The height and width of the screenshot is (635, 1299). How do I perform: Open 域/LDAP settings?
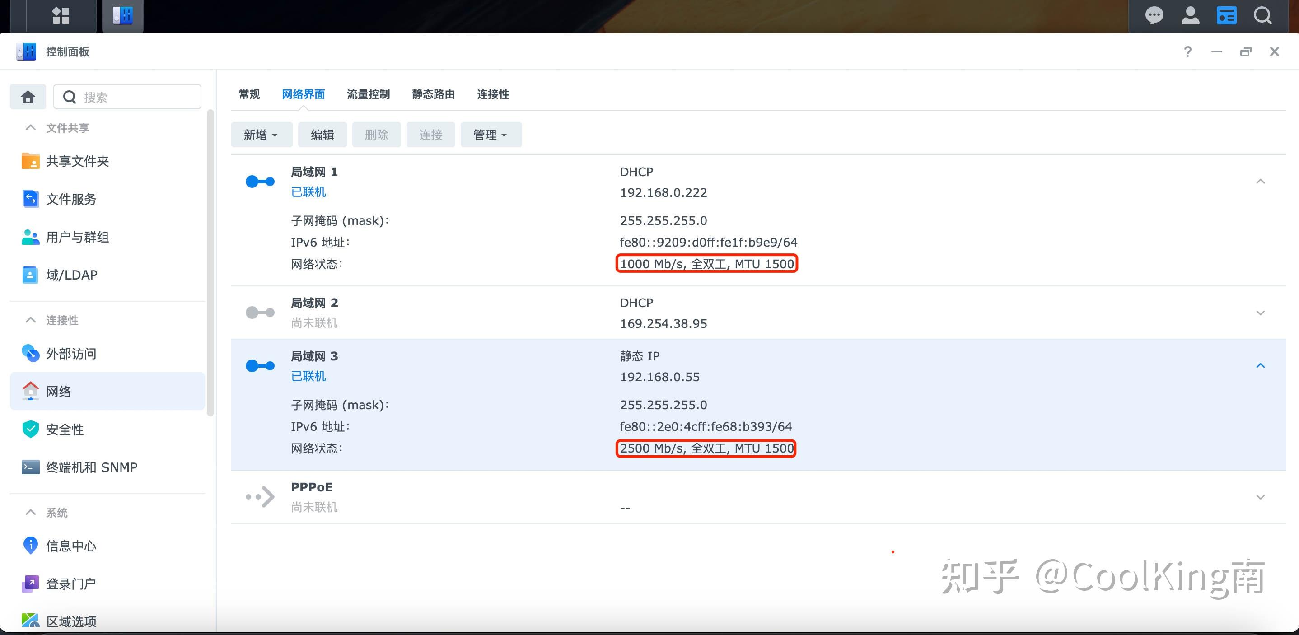71,275
